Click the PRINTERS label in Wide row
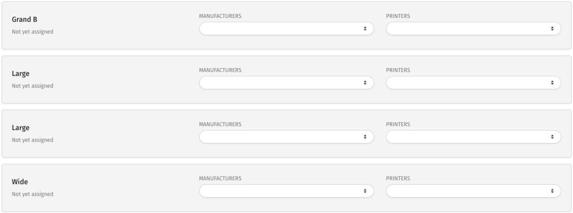Viewport: 573px width, 213px height. pos(398,179)
